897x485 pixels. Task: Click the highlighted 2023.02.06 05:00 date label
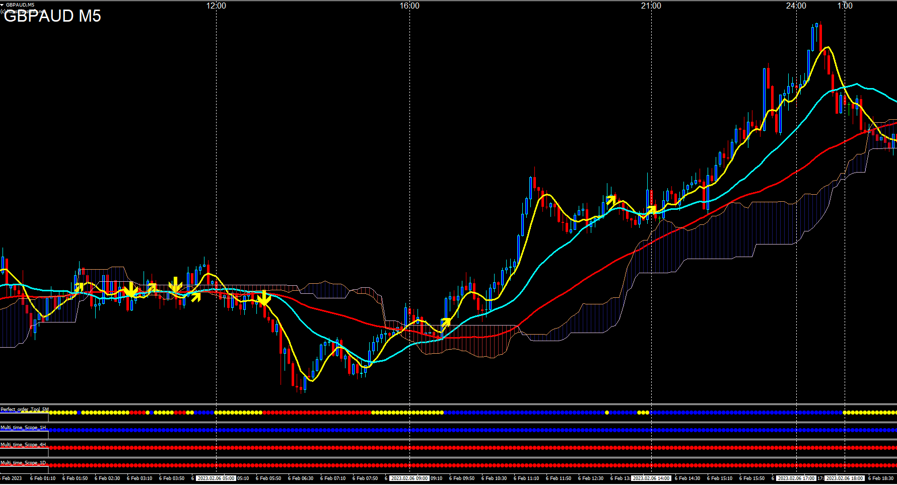click(x=216, y=478)
